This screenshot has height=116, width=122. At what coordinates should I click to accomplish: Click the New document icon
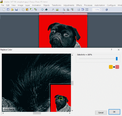pyautogui.click(x=4, y=9)
